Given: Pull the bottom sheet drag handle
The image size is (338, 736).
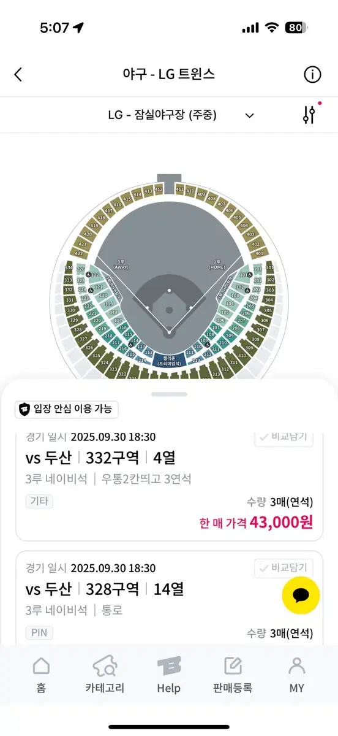Looking at the screenshot, I should pos(169,394).
